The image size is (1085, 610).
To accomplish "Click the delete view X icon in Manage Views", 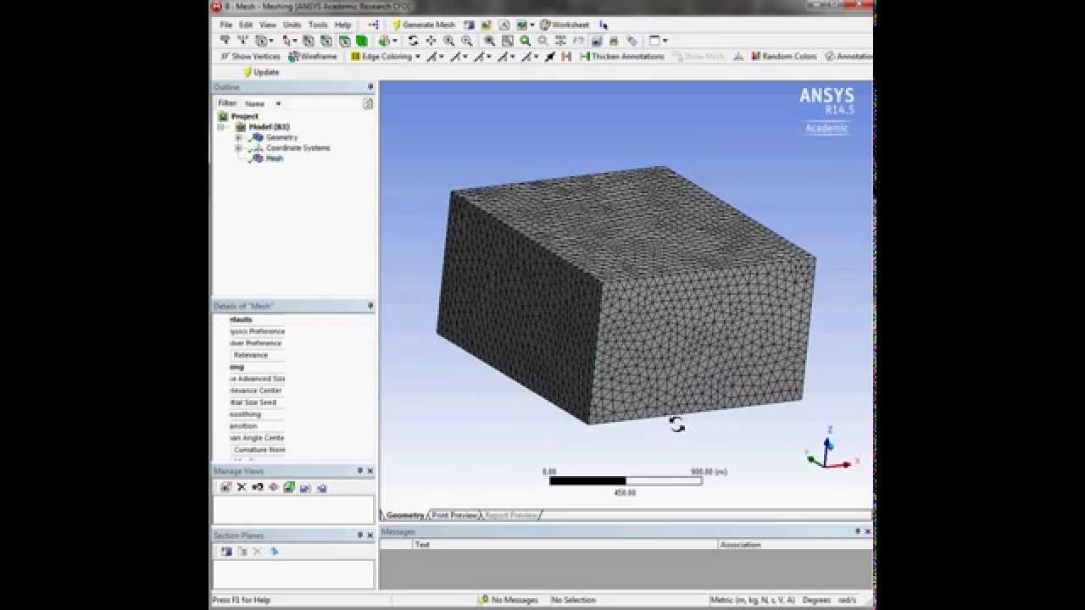I will click(242, 487).
